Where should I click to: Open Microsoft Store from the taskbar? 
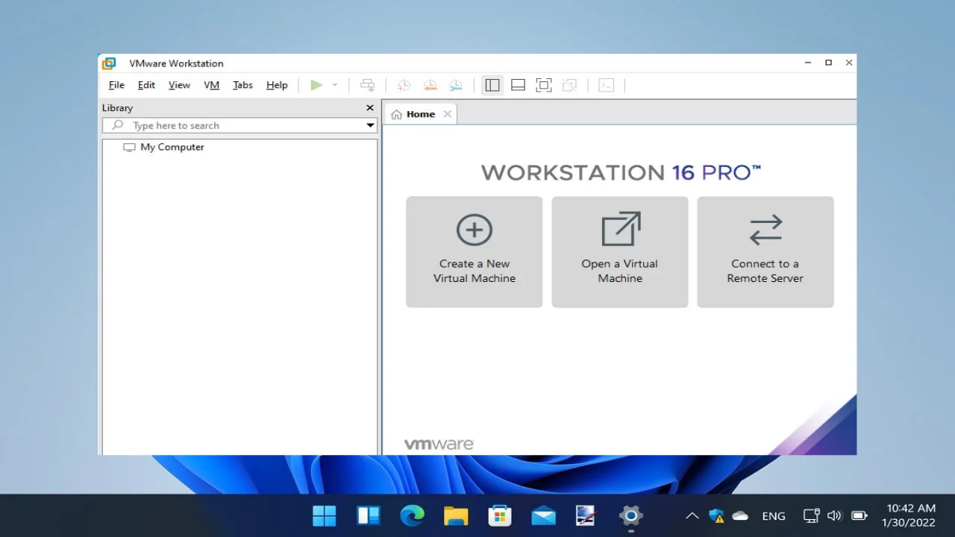pyautogui.click(x=500, y=515)
